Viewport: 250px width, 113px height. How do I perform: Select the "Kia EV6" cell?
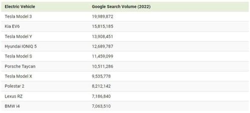click(x=12, y=26)
